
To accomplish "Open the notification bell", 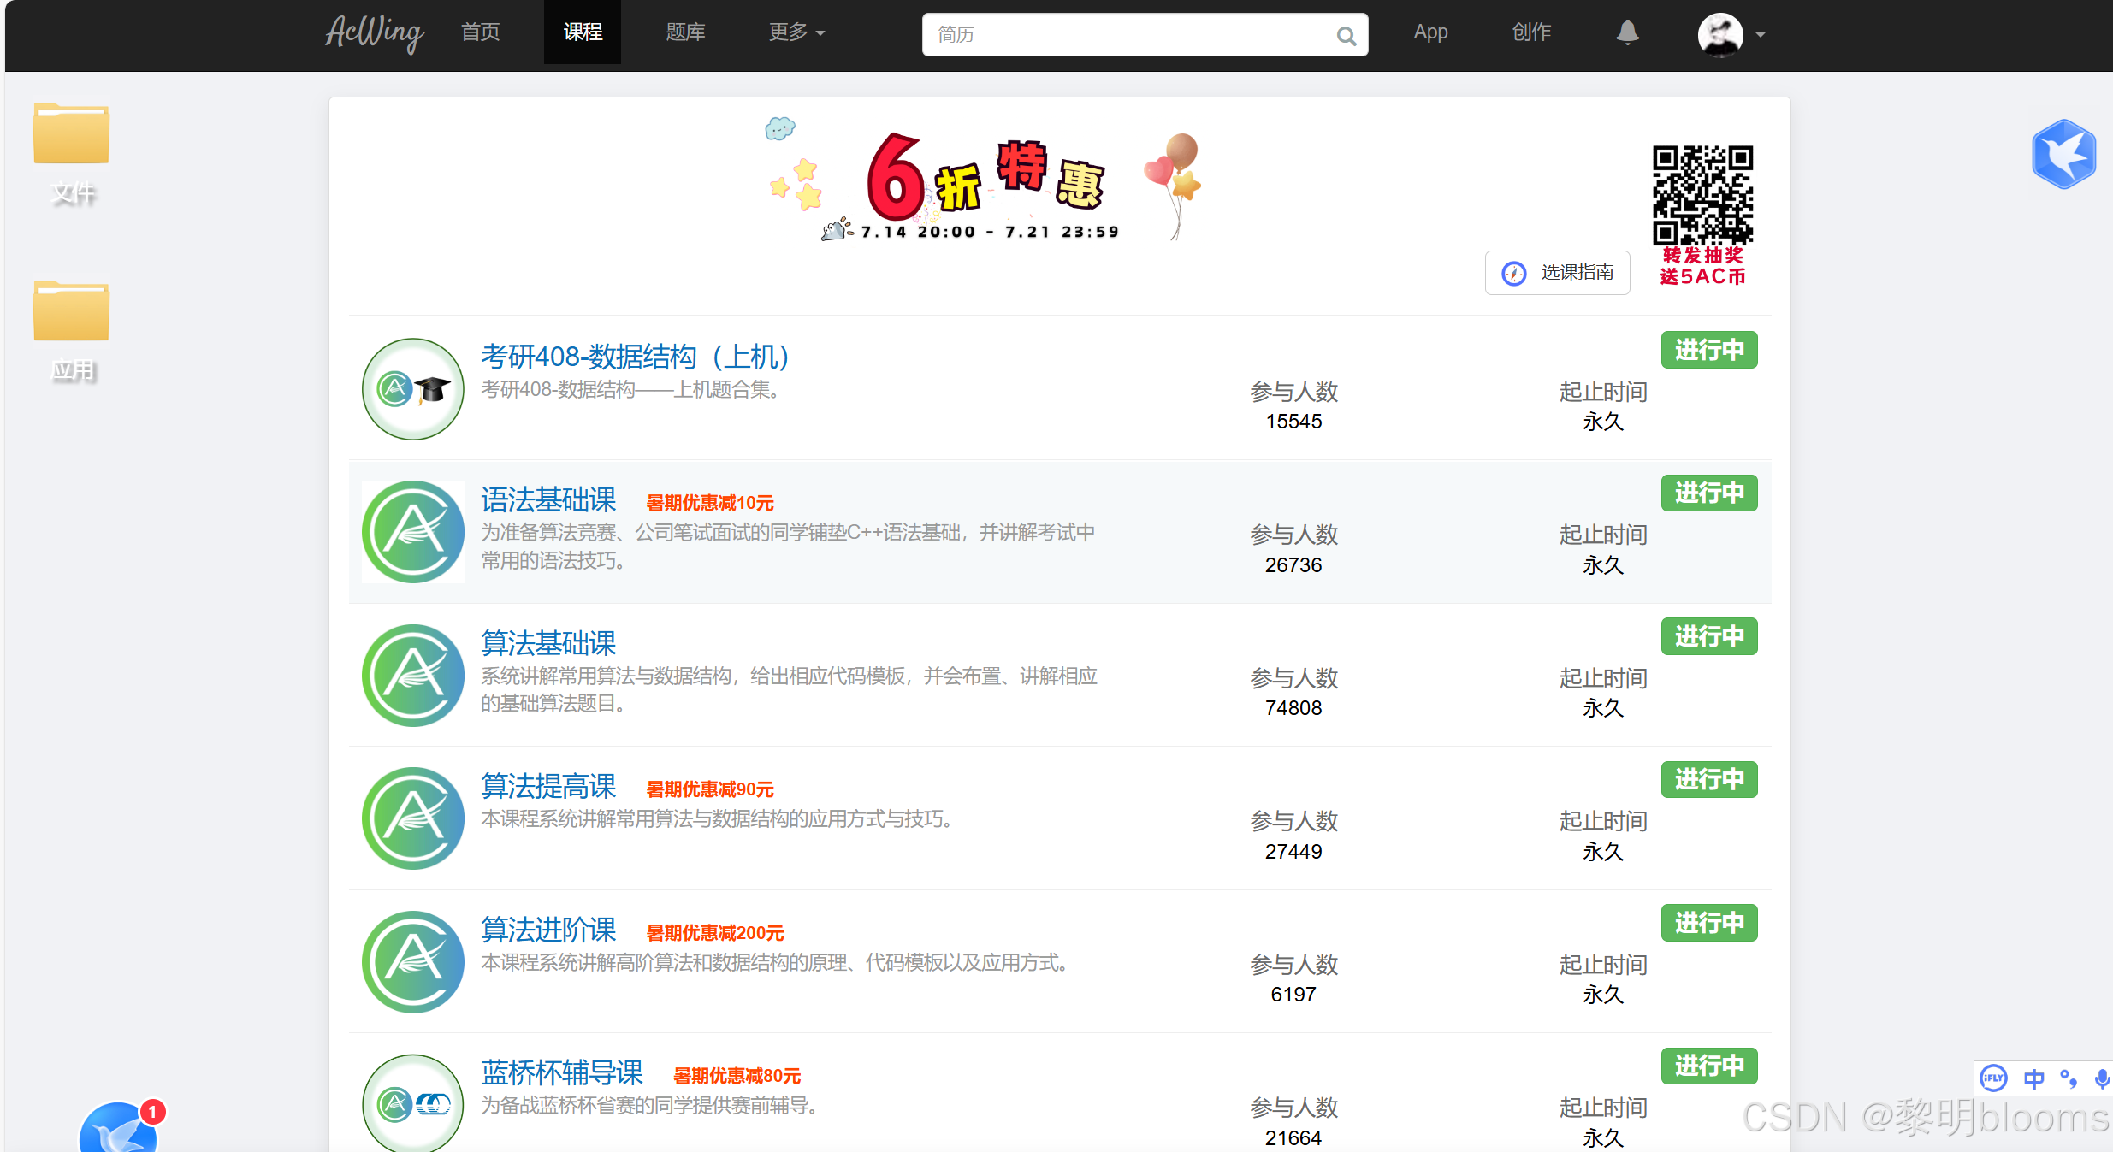I will click(1627, 32).
